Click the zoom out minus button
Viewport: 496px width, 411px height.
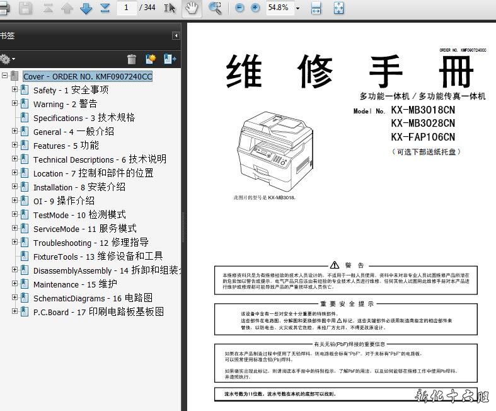tap(239, 8)
